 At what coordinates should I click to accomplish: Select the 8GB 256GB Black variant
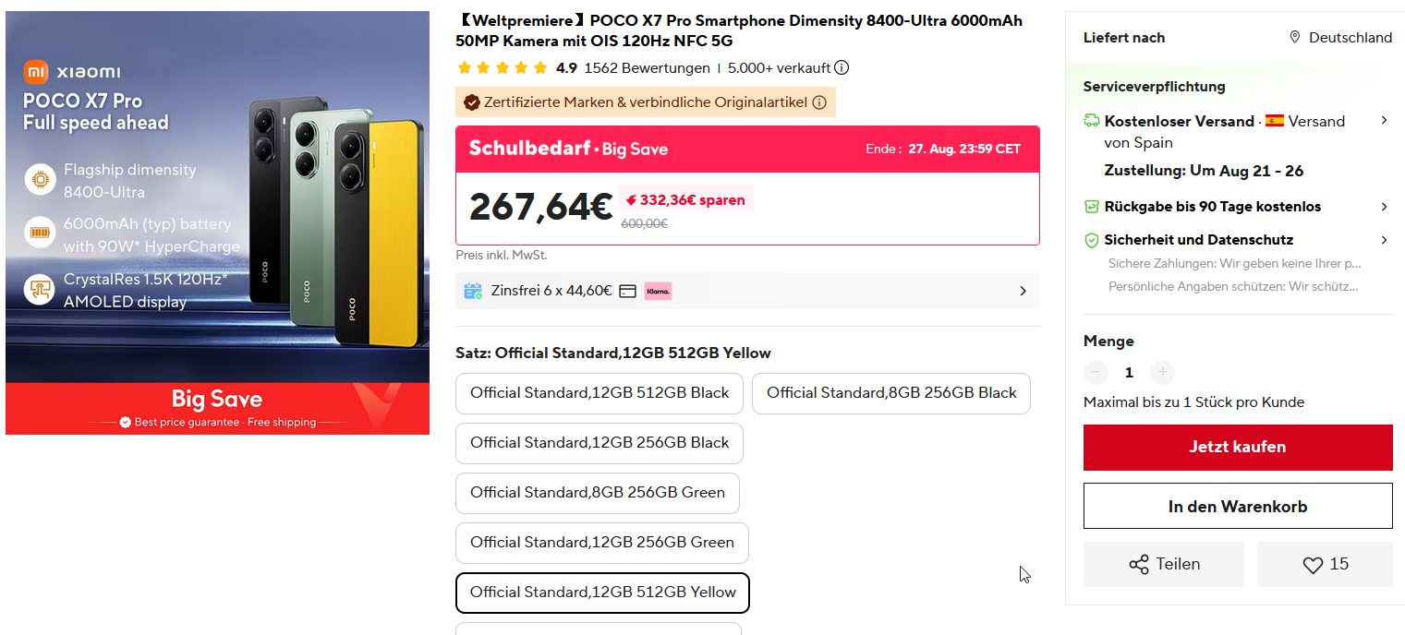click(x=890, y=393)
